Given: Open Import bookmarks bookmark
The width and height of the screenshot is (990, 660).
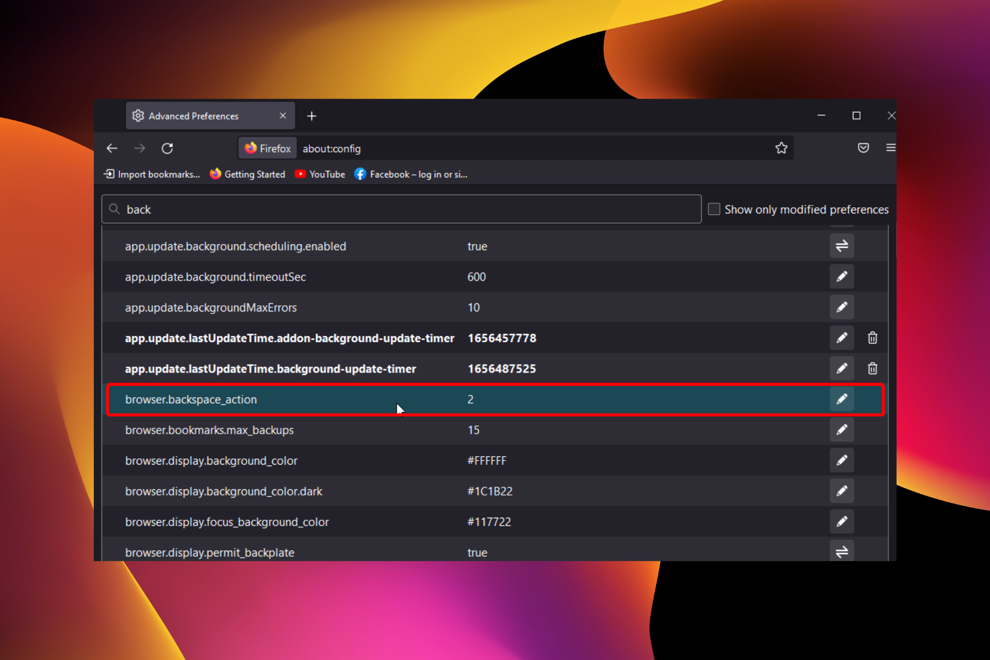Looking at the screenshot, I should [152, 174].
